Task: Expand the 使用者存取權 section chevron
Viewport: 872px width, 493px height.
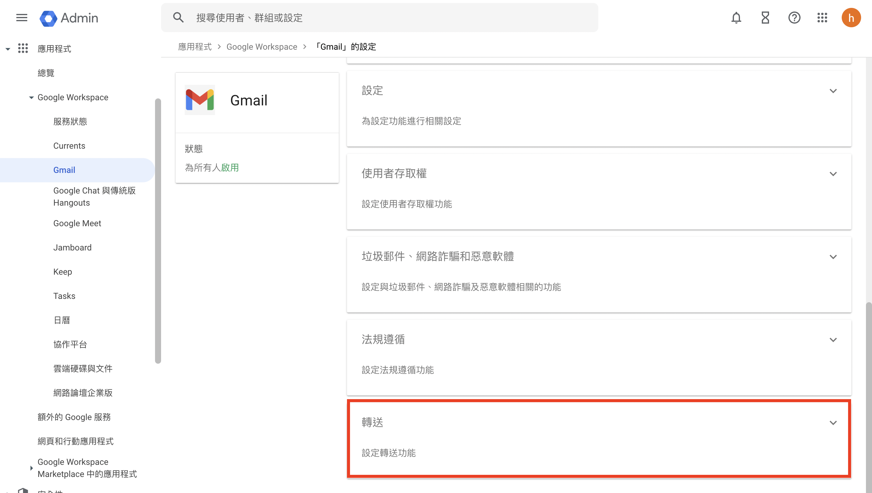Action: coord(833,174)
